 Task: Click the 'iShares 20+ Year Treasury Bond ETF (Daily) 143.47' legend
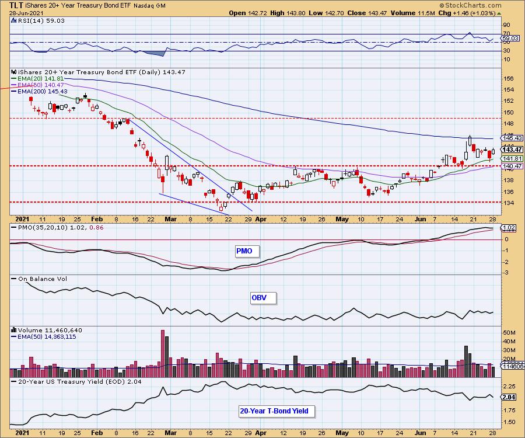(x=101, y=72)
